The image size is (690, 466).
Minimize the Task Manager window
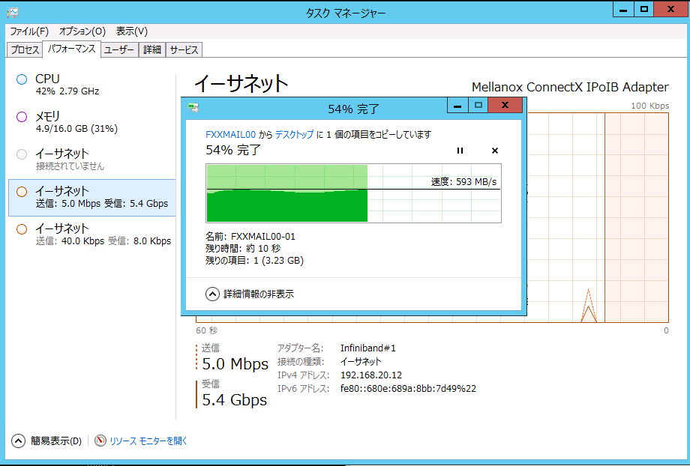point(623,10)
